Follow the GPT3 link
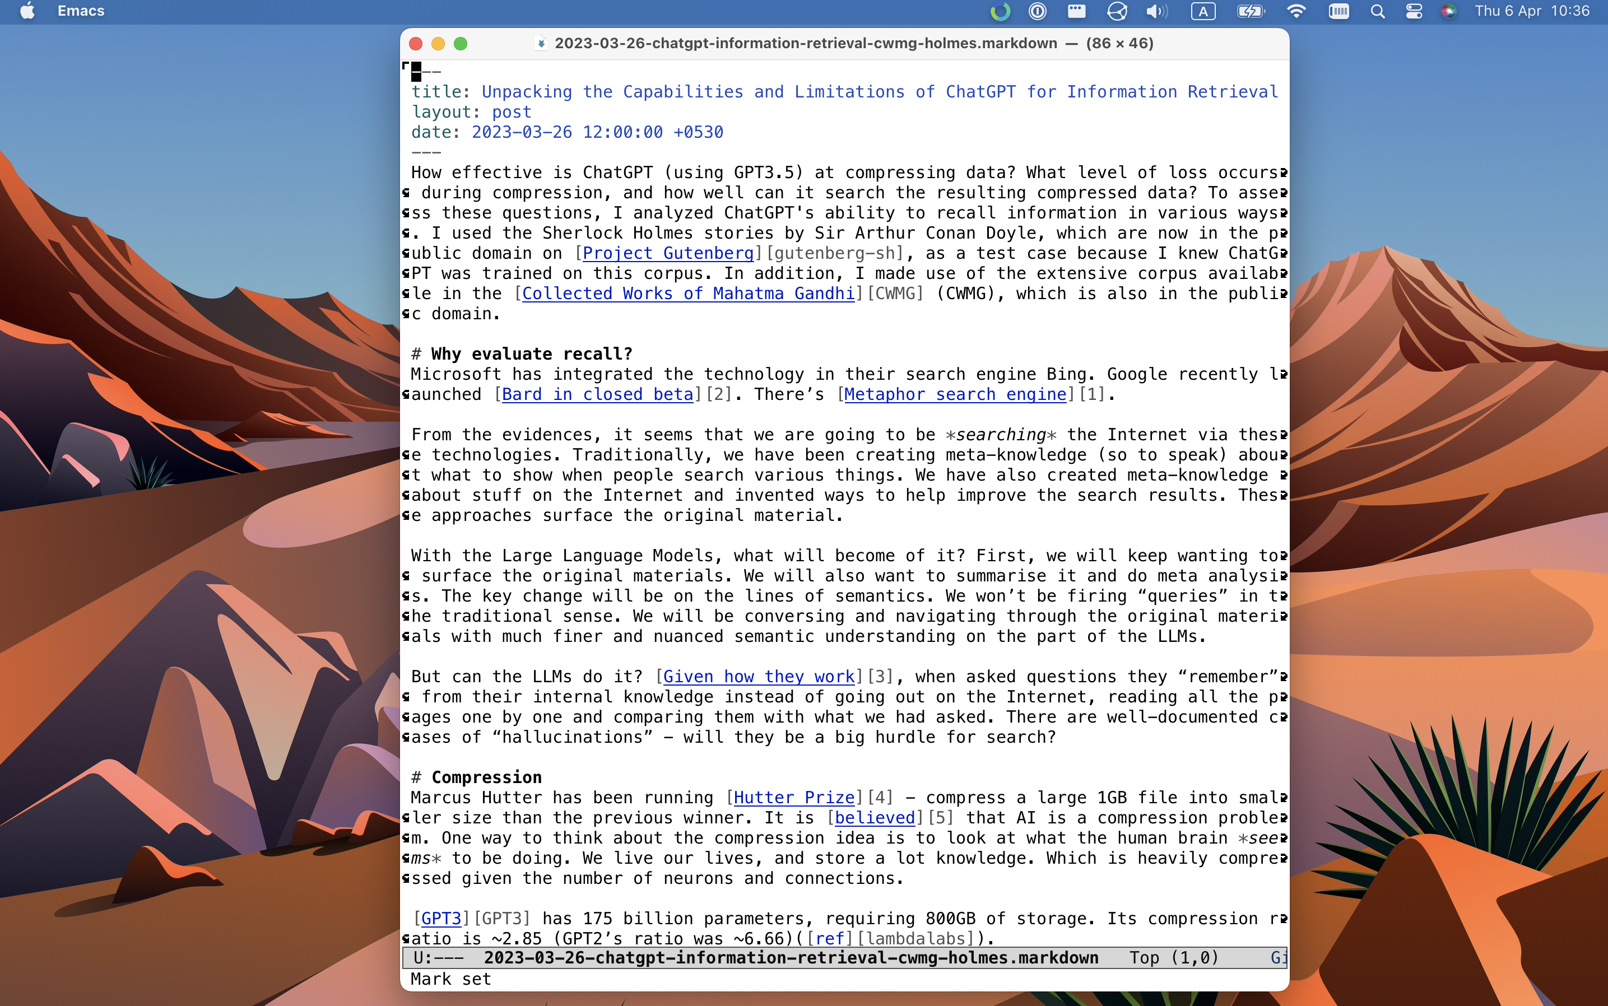The width and height of the screenshot is (1608, 1006). [x=441, y=919]
